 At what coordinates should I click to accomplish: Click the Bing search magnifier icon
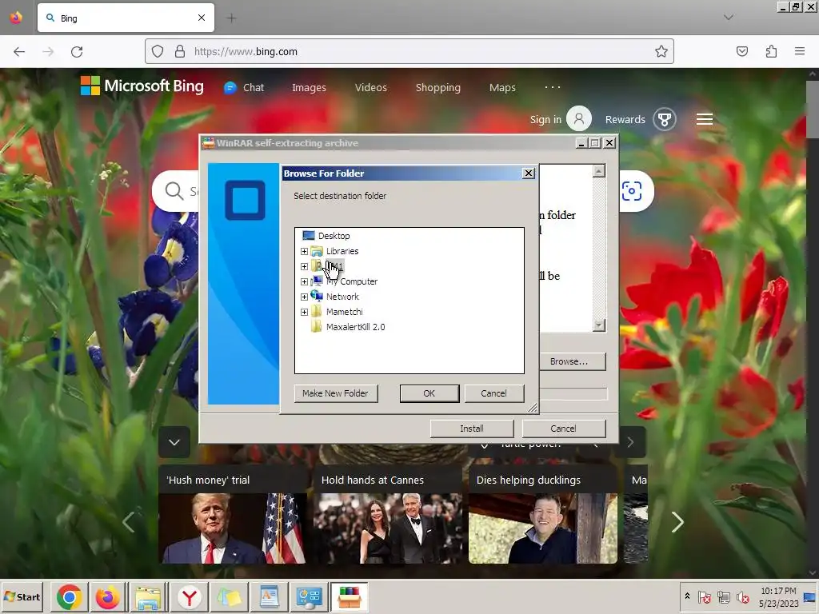click(x=174, y=191)
